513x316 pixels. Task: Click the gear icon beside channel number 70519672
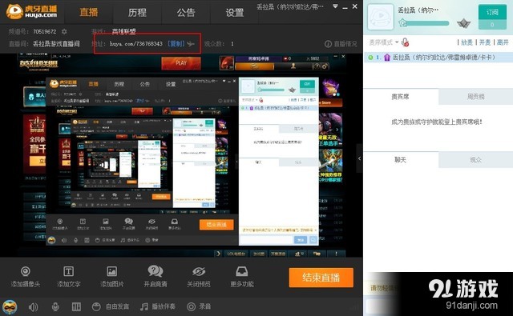click(x=64, y=31)
